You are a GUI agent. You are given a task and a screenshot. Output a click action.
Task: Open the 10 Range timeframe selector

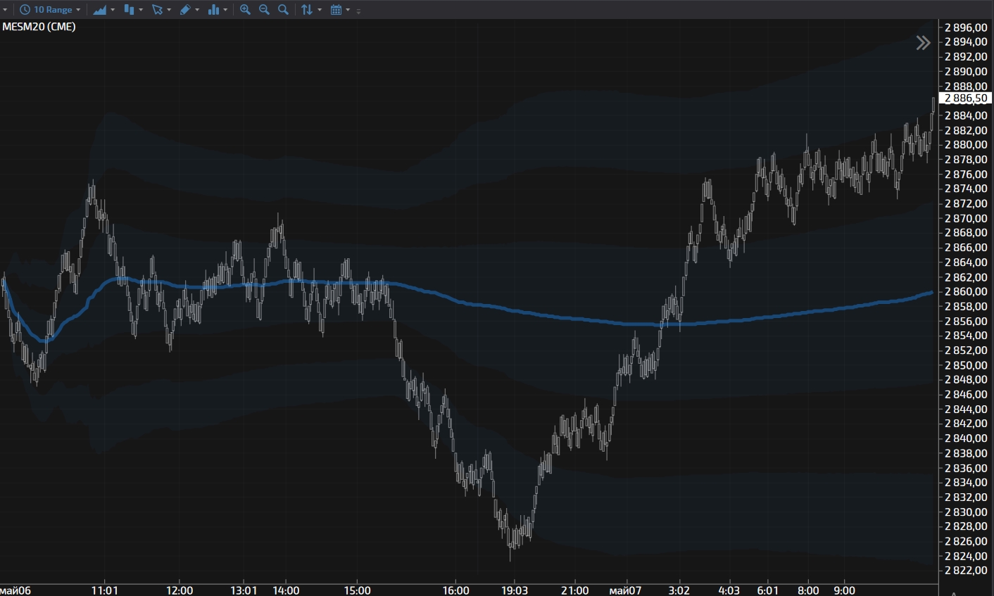[50, 10]
